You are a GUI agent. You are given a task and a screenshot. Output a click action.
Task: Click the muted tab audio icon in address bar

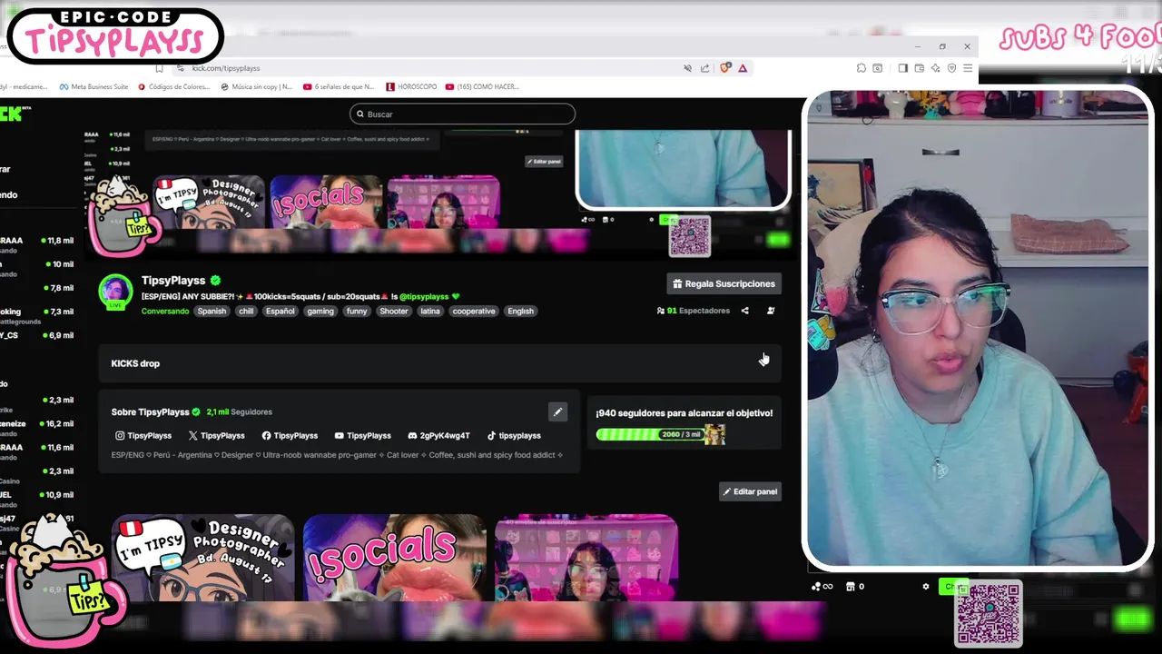[x=687, y=68]
